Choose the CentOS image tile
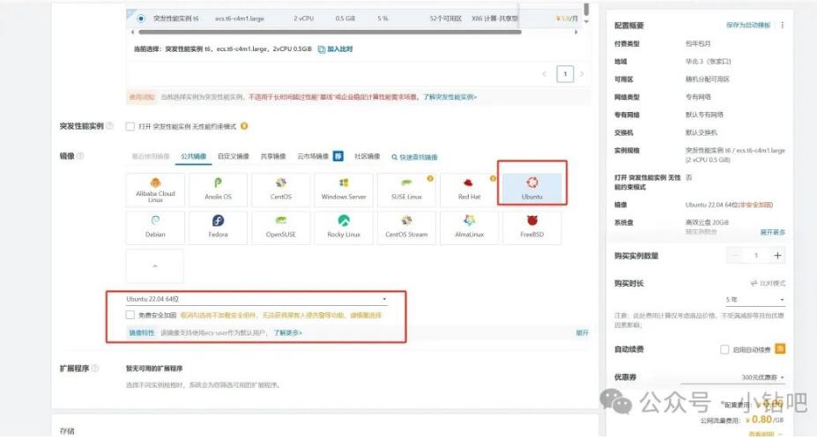Screen dimensions: 817x440 pos(281,190)
